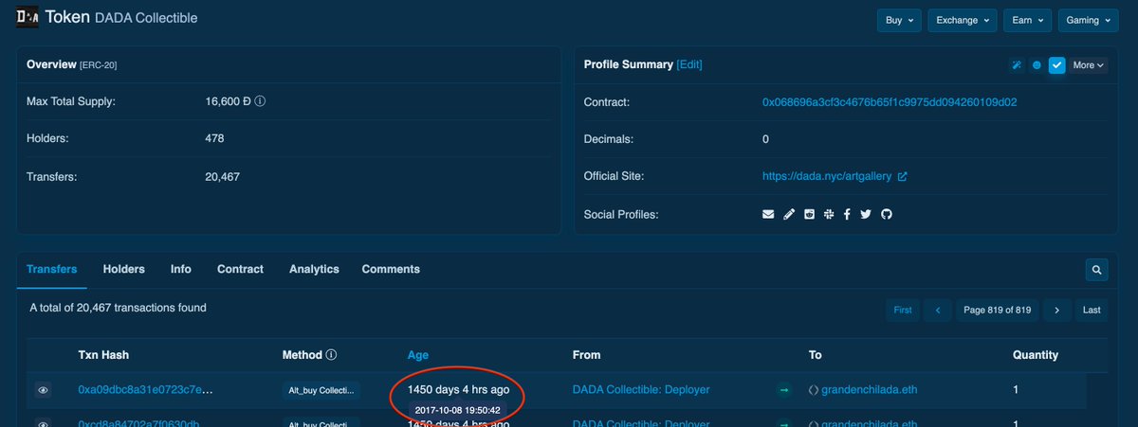Click the '478' holders count
The height and width of the screenshot is (427, 1138).
(x=214, y=138)
